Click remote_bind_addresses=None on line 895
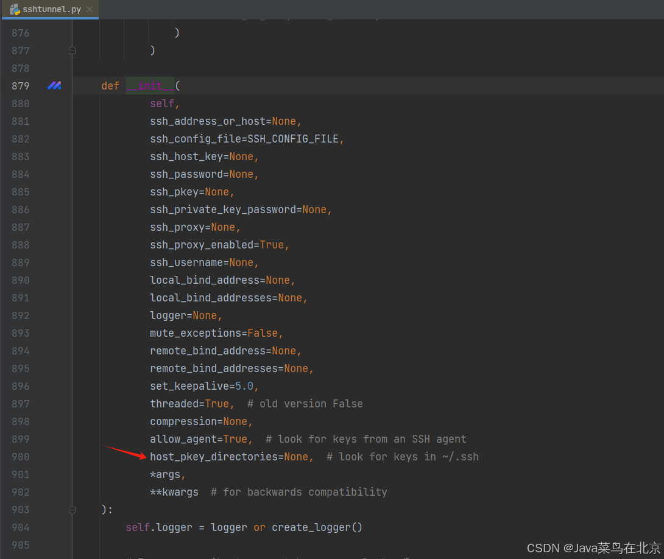Screen dimensions: 664x559 point(229,368)
